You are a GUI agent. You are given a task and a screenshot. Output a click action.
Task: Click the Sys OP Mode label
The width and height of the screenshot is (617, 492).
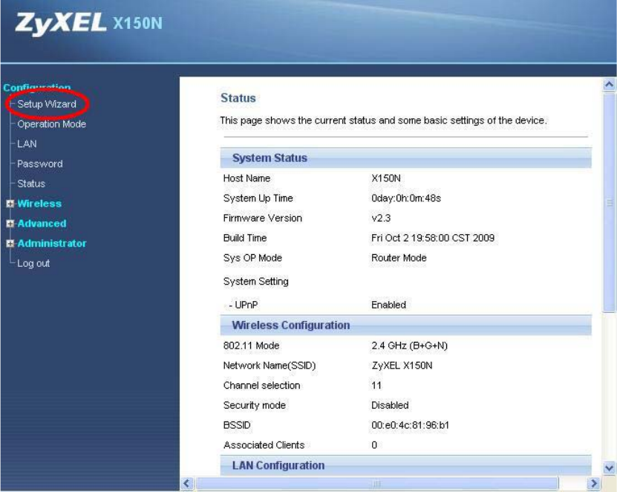point(252,258)
